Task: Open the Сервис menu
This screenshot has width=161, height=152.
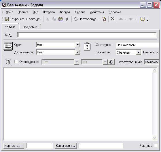Action: click(80, 12)
